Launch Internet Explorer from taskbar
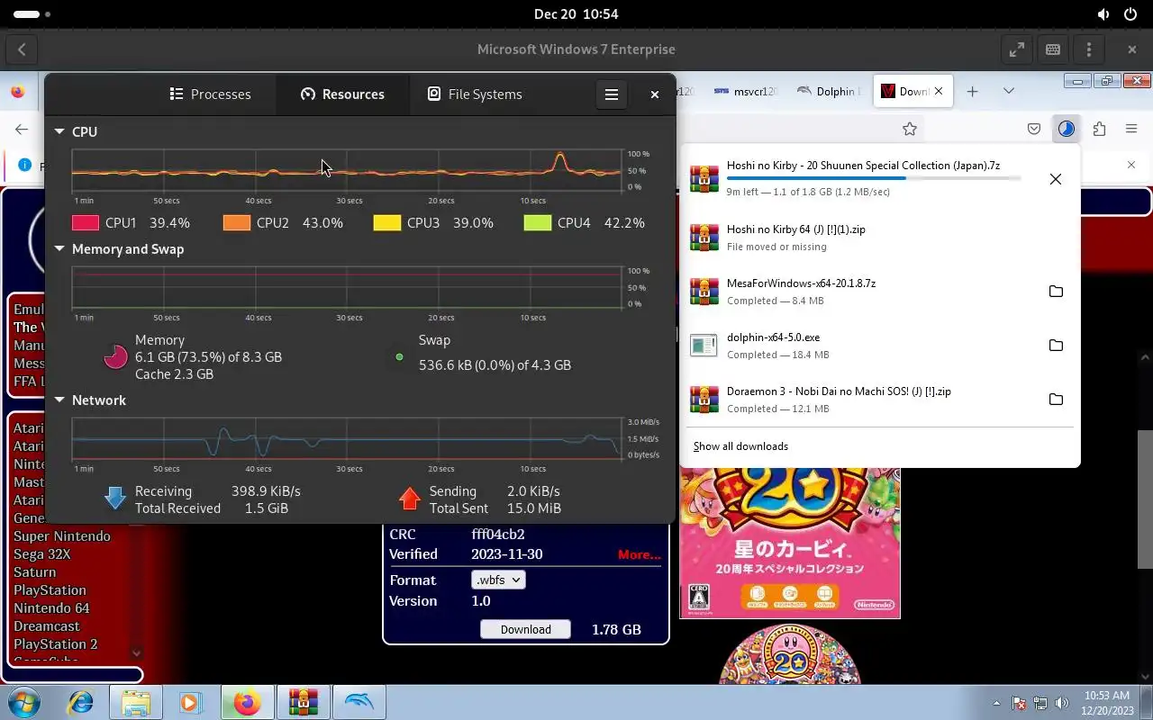This screenshot has width=1153, height=720. 81,702
